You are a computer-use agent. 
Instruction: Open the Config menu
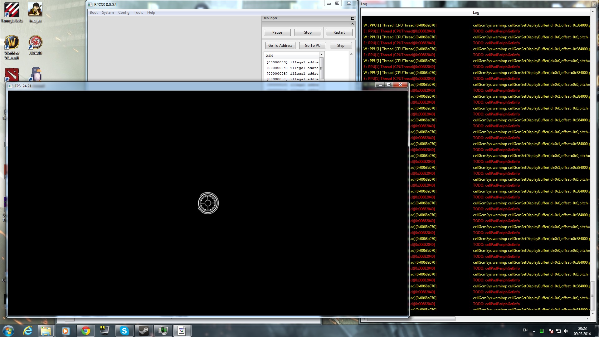click(x=124, y=12)
